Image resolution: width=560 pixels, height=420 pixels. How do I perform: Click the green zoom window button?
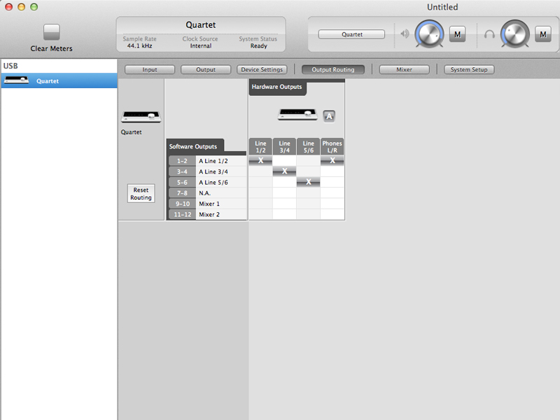tap(34, 7)
